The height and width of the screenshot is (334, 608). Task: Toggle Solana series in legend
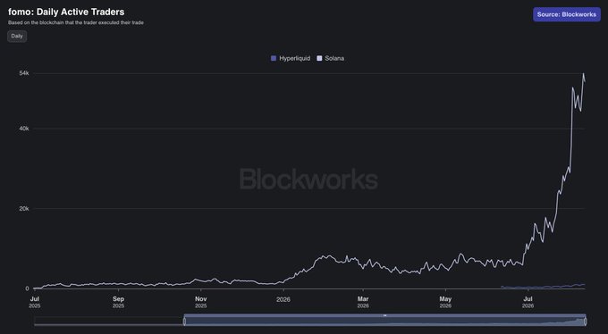[330, 59]
